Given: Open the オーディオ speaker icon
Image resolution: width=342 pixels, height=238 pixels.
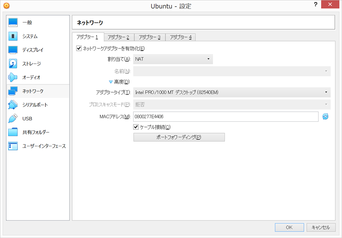Looking at the screenshot, I should pyautogui.click(x=13, y=77).
